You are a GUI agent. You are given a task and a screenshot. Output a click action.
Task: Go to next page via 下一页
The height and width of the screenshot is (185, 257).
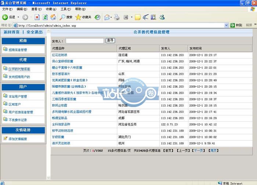(x=198, y=150)
